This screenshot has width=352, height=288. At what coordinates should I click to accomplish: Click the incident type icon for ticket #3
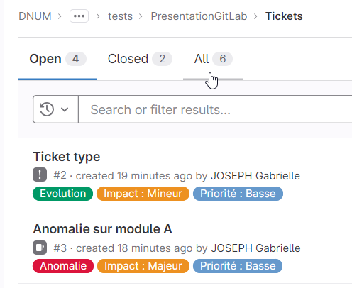40,248
